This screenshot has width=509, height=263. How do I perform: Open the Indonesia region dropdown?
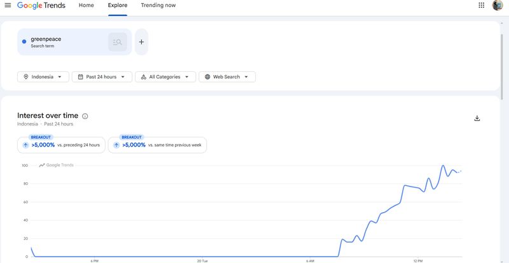coord(43,76)
